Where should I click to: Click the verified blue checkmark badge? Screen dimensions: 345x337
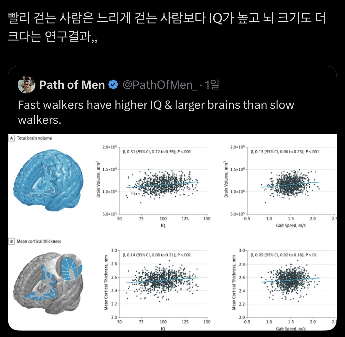point(113,85)
